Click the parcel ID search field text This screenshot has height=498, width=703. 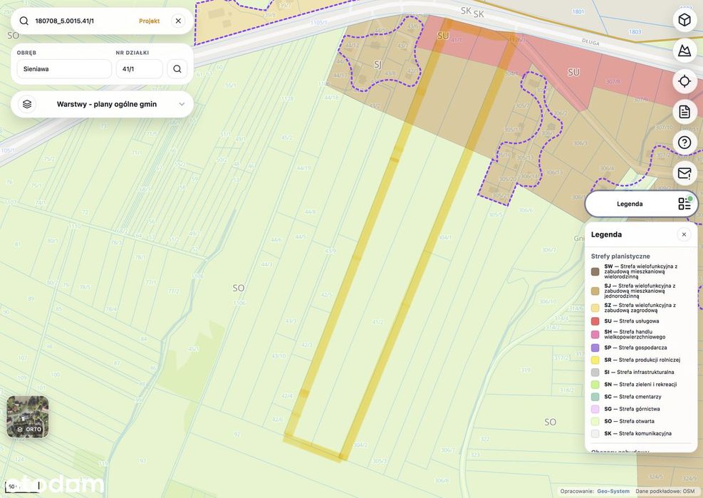click(x=65, y=21)
